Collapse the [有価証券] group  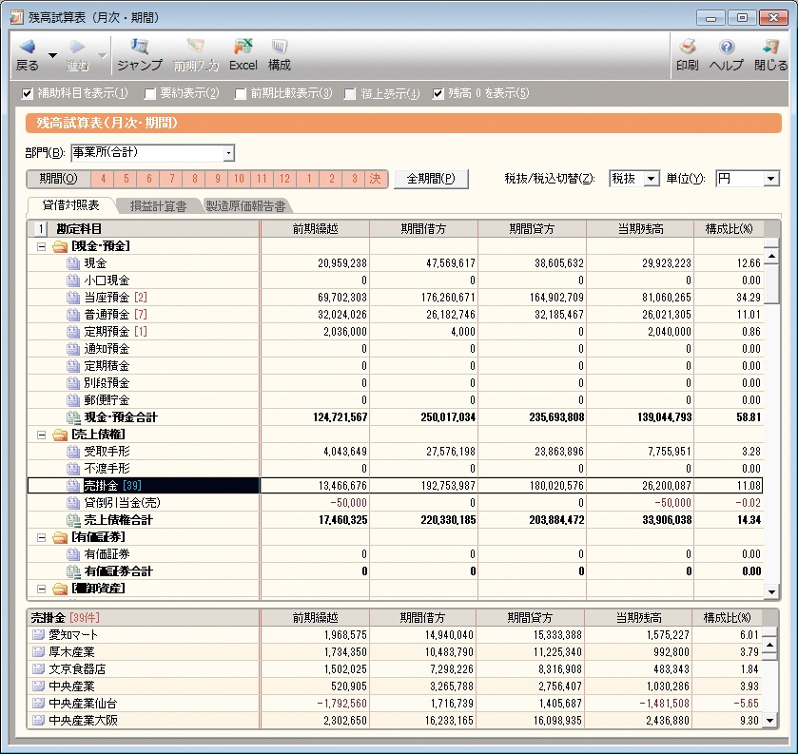click(x=42, y=538)
